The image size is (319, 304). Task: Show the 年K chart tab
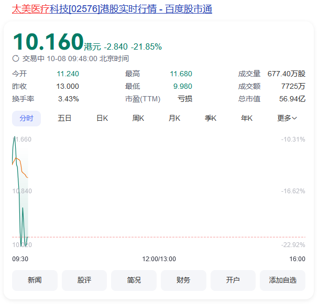tap(247, 118)
